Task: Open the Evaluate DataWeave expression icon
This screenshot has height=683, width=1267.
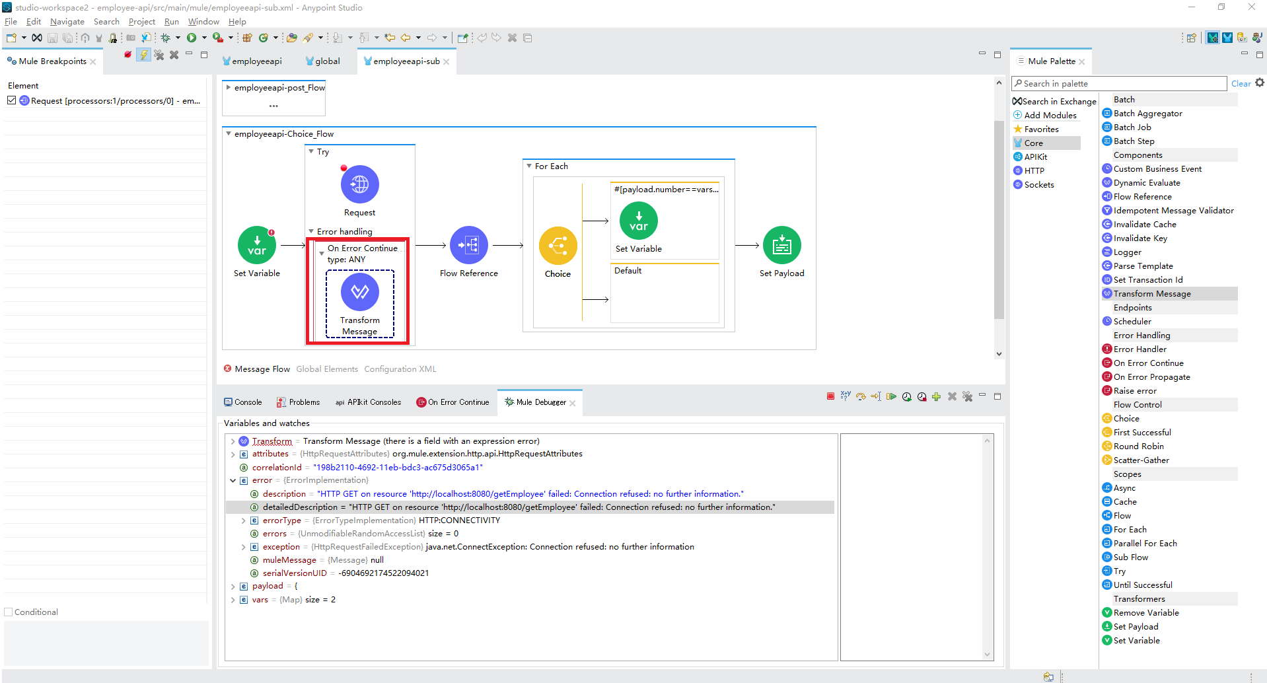Action: 846,396
